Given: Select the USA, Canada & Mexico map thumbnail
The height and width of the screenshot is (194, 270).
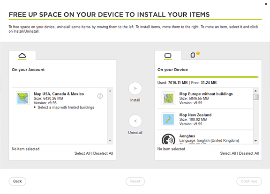Looking at the screenshot, I should pyautogui.click(x=22, y=98).
